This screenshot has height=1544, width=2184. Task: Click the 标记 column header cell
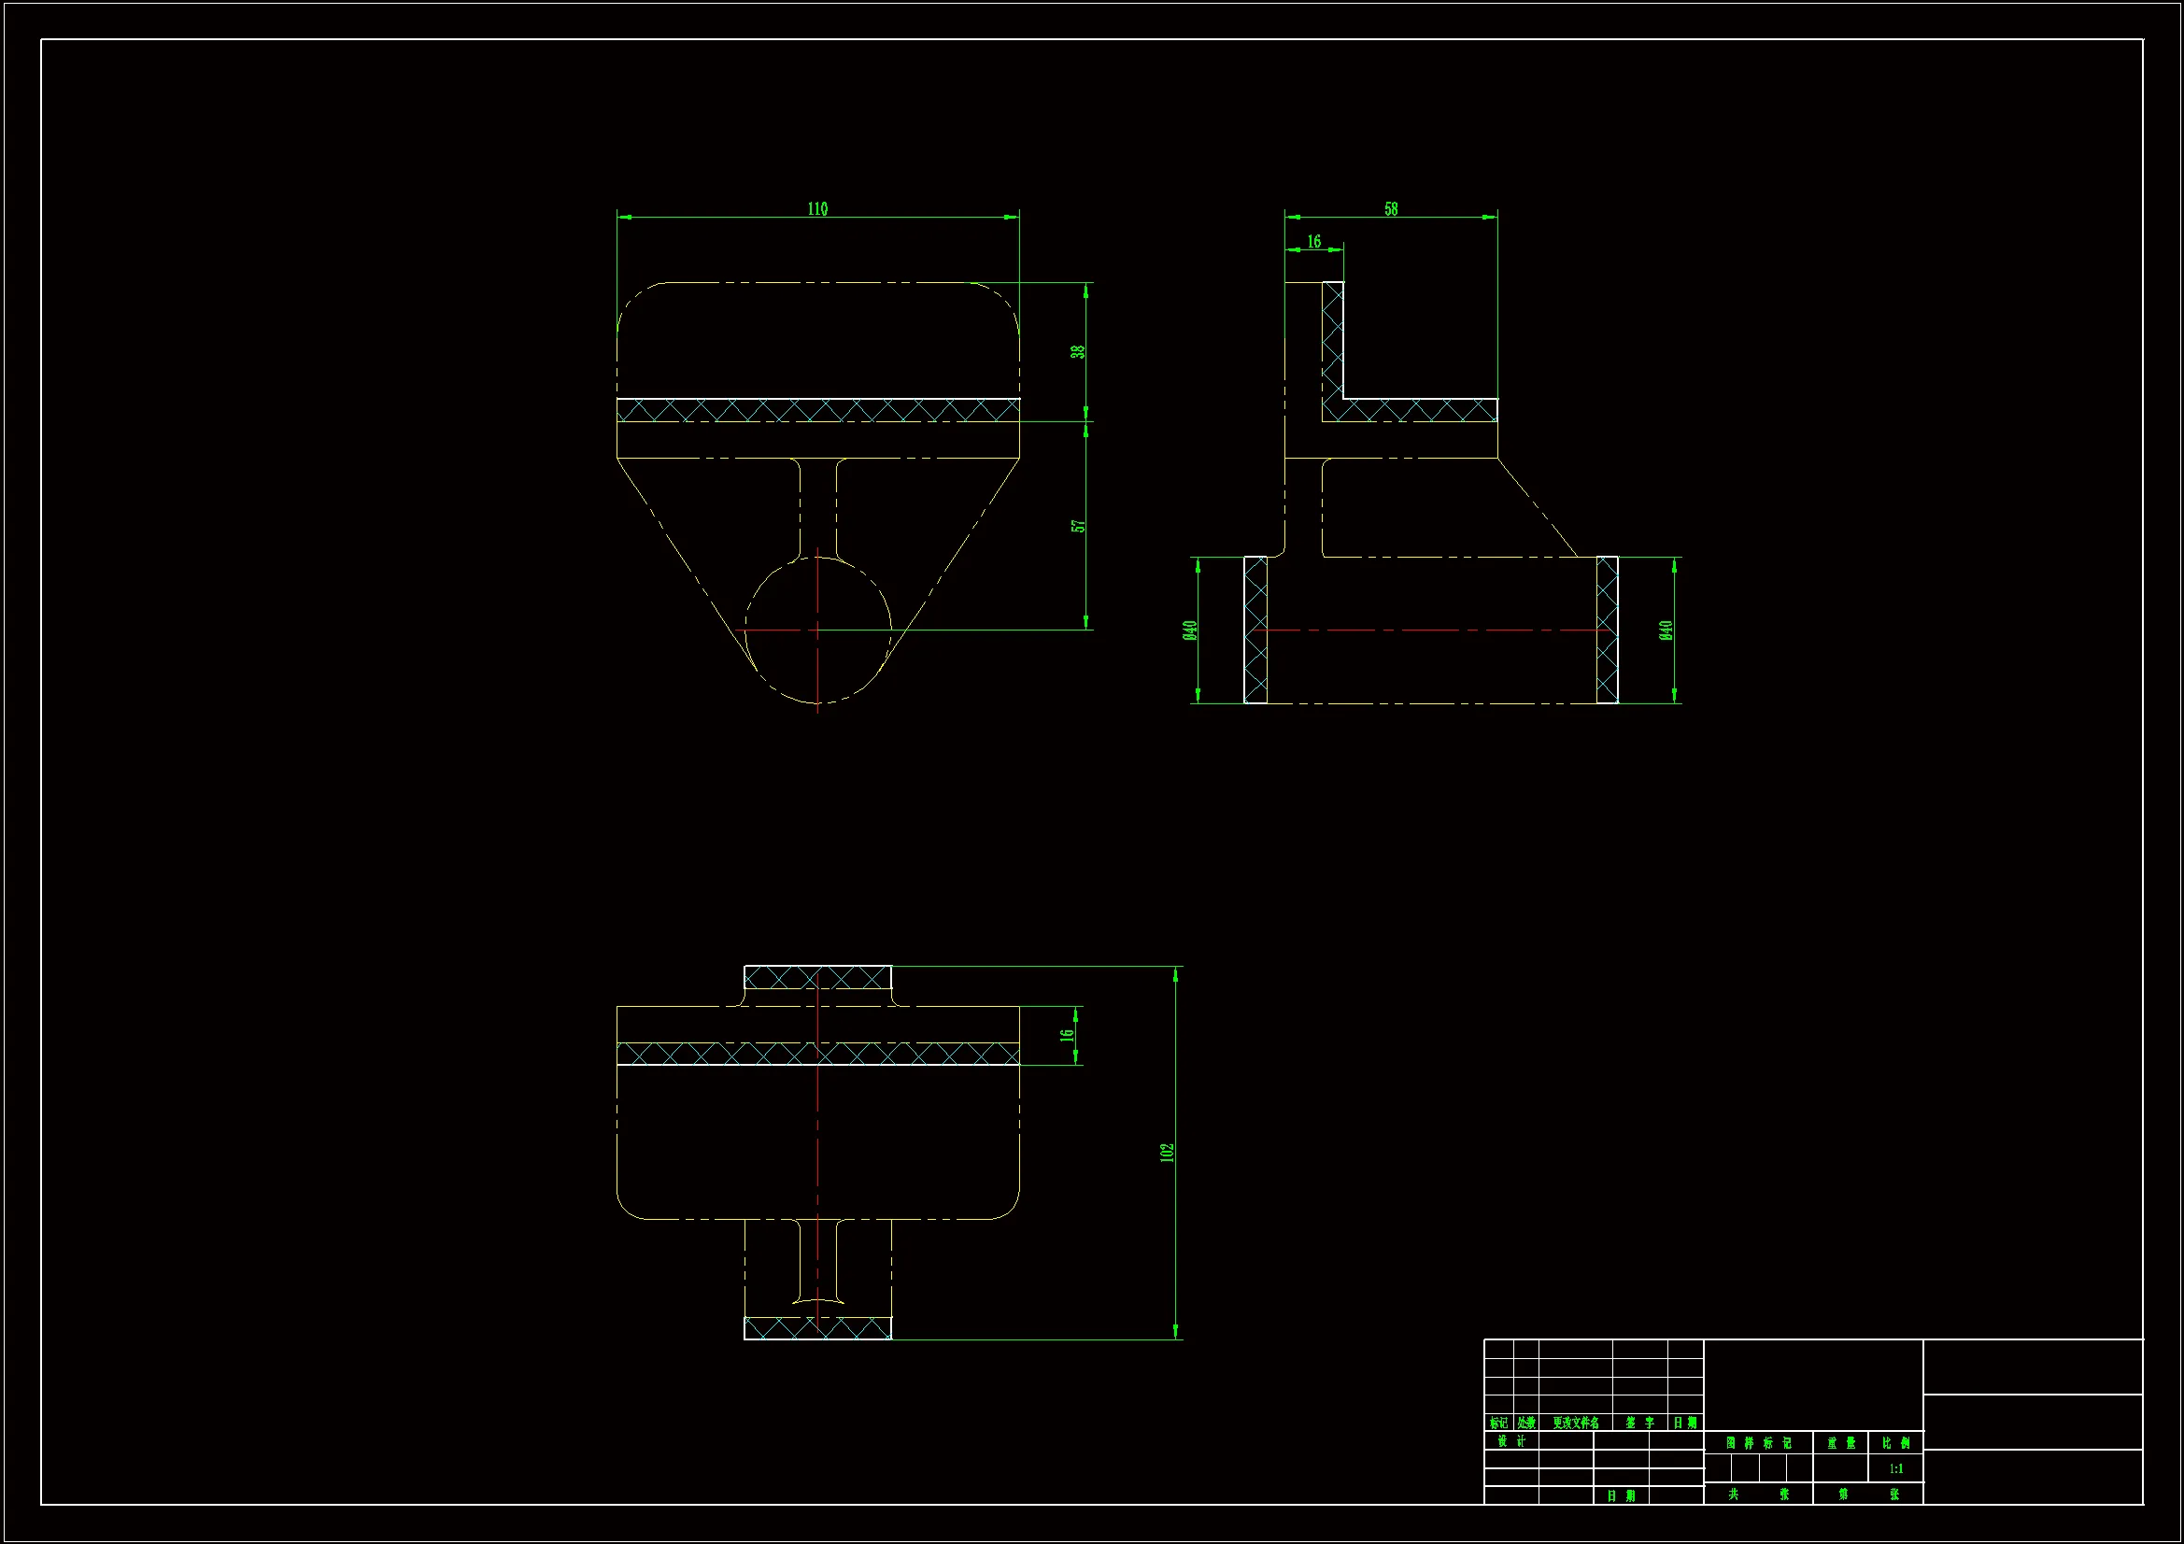pyautogui.click(x=1498, y=1424)
